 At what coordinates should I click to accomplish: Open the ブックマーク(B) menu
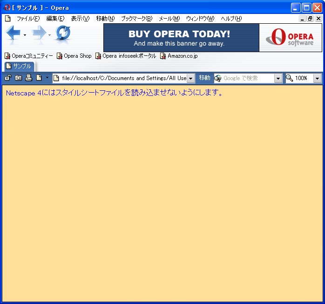136,19
